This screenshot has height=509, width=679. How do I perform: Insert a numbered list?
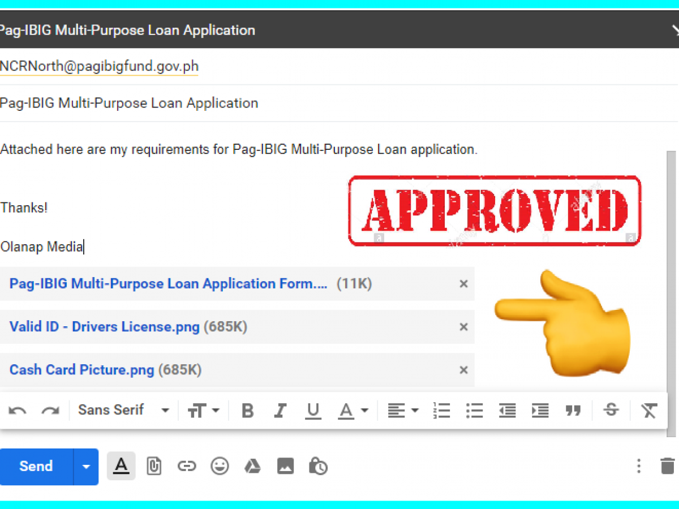pyautogui.click(x=441, y=411)
